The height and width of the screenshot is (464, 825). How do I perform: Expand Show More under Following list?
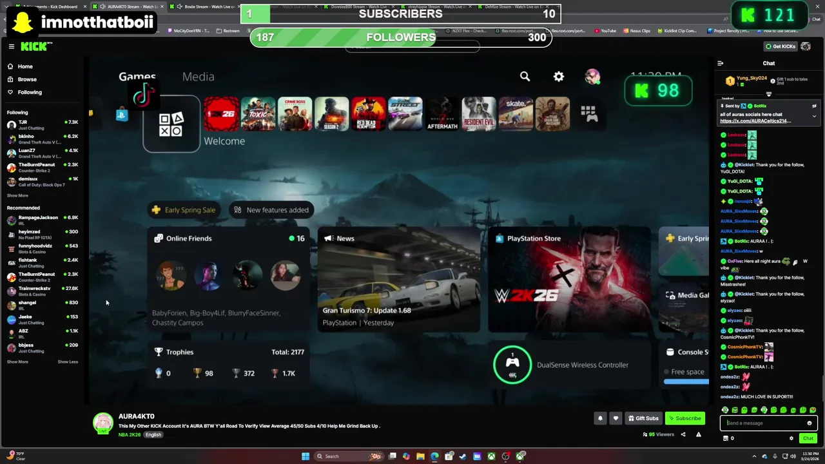tap(17, 195)
